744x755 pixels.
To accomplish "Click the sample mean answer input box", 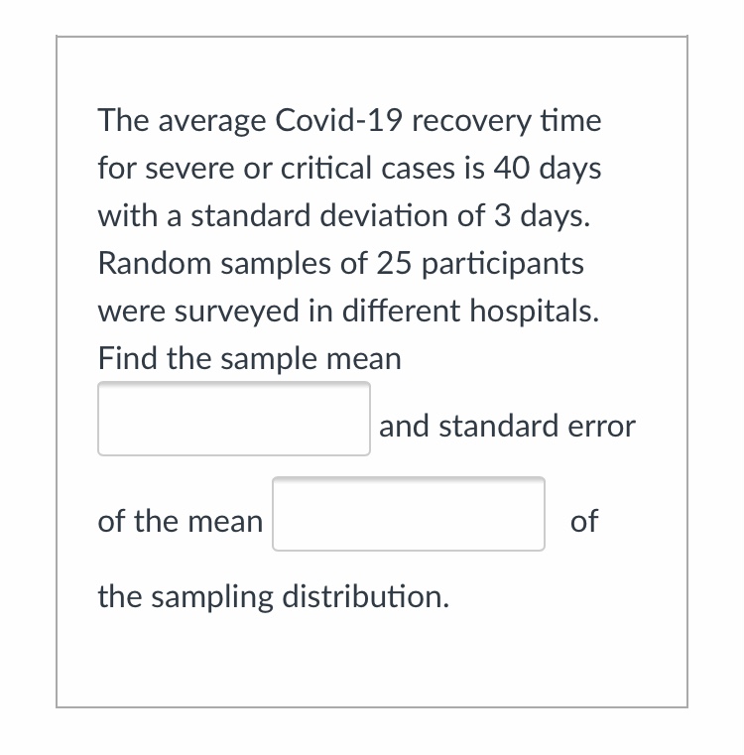I will click(234, 419).
